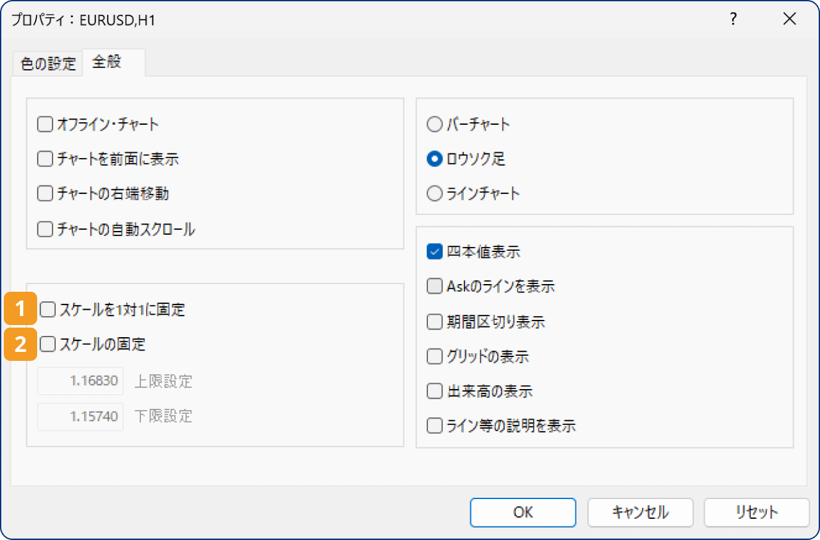Enable the グリッドの表示 checkbox
The image size is (820, 540).
[434, 356]
